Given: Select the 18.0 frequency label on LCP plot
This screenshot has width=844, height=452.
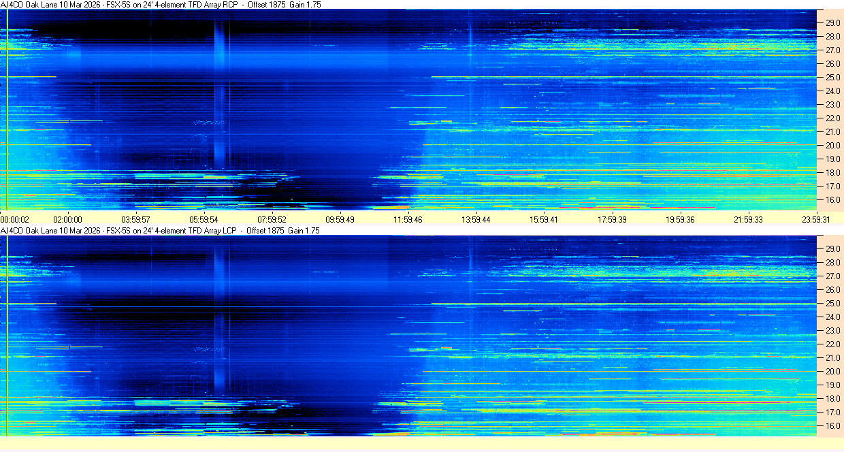Looking at the screenshot, I should (833, 398).
